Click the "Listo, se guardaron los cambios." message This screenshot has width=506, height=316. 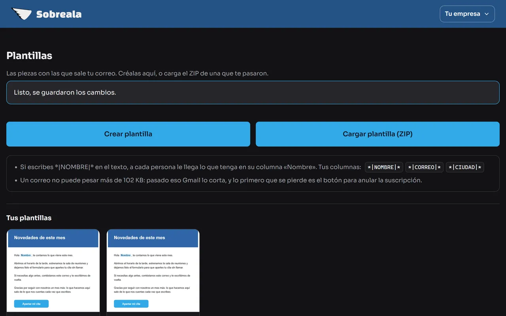pyautogui.click(x=253, y=92)
